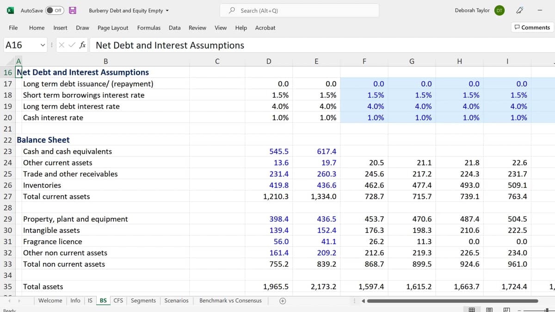Viewport: 555px width, 312px height.
Task: Open the Insert ribbon tab
Action: pyautogui.click(x=60, y=28)
